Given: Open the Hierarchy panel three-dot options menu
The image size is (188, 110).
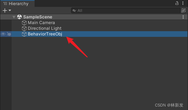Looking at the screenshot, I should click(183, 3).
